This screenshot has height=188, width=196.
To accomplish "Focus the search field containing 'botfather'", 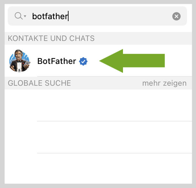I will point(96,16).
